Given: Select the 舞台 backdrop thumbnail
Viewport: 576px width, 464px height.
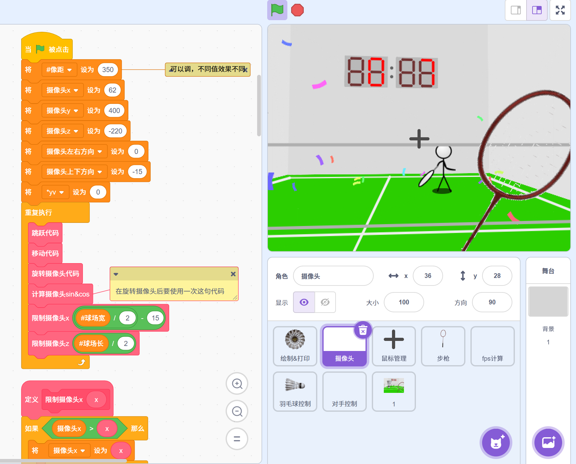Looking at the screenshot, I should click(548, 302).
